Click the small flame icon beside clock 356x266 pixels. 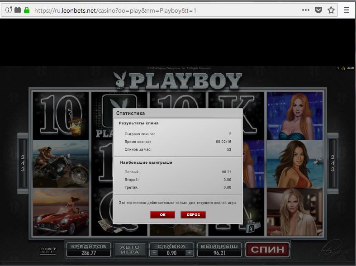point(343,68)
